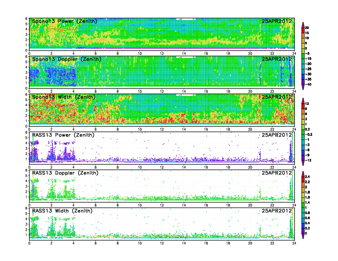Click the 25APR2012 date in Spano13 Doppler panel
This screenshot has height=261, width=338.
[277, 59]
